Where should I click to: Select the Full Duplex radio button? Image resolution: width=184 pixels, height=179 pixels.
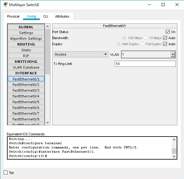coord(142,44)
